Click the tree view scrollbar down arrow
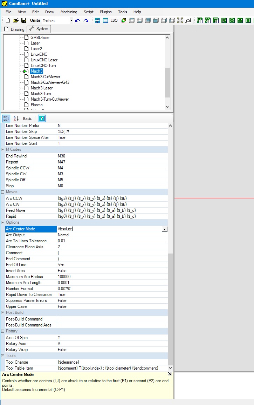 coord(167,107)
